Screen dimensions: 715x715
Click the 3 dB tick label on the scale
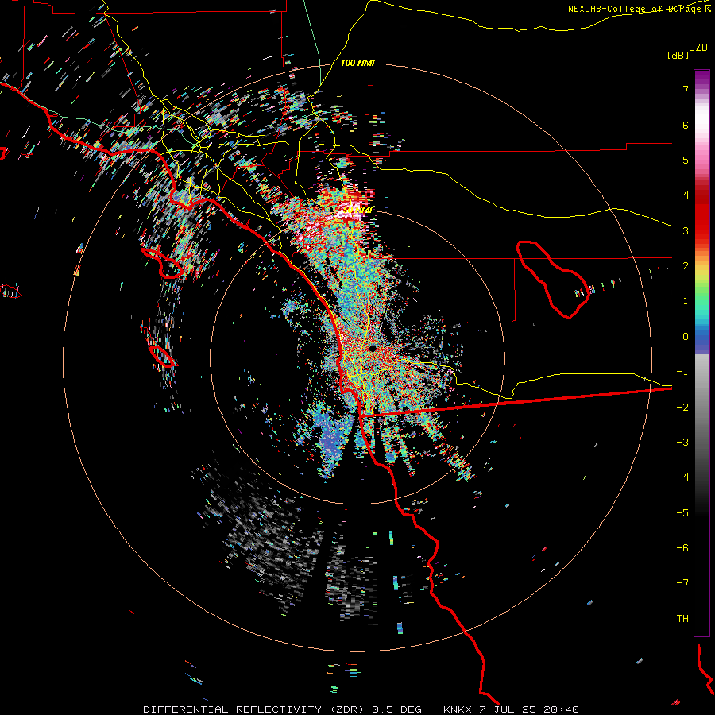coord(686,230)
